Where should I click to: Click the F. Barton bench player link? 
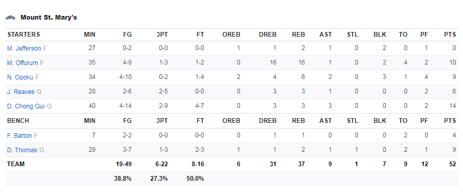point(20,136)
